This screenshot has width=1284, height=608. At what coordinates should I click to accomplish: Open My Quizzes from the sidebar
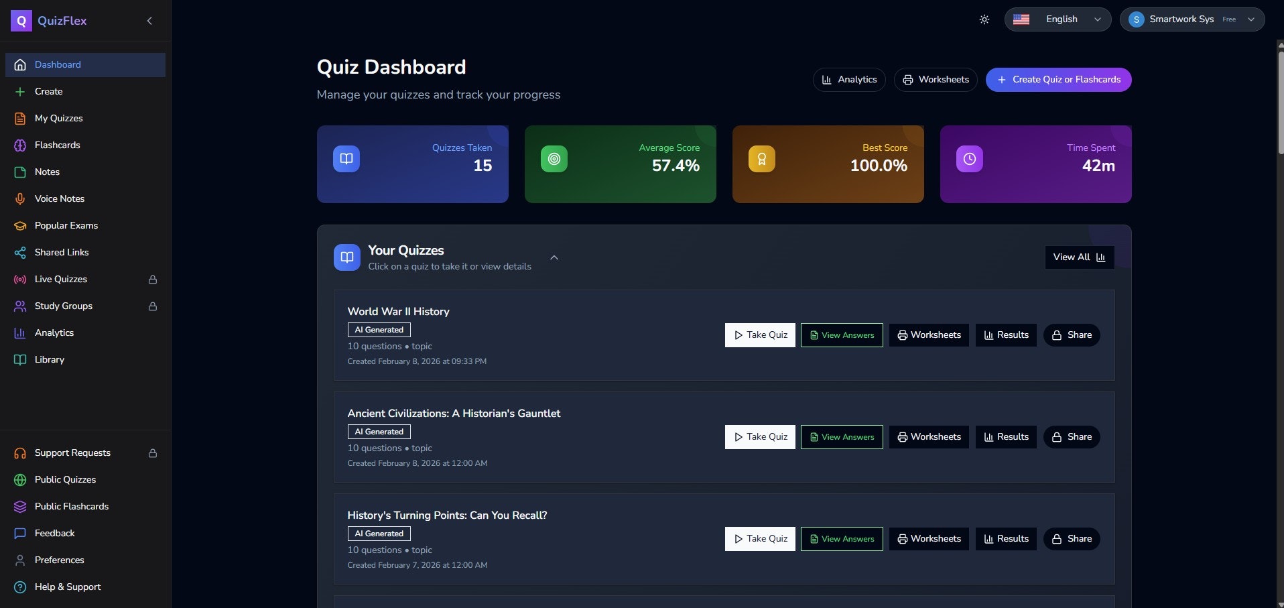[x=58, y=118]
